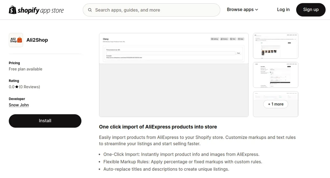Expand the Browse apps dropdown
This screenshot has width=330, height=178.
click(242, 10)
